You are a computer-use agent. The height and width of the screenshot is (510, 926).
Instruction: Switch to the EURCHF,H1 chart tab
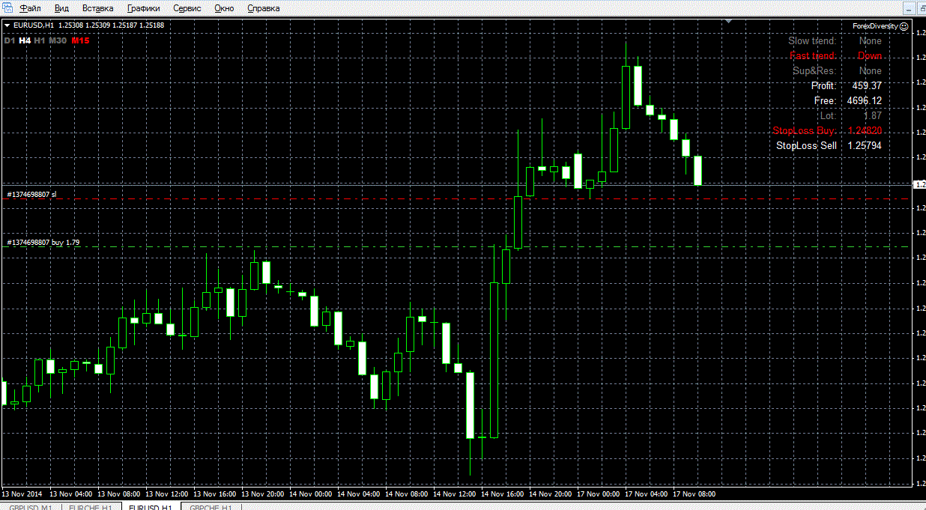point(90,507)
